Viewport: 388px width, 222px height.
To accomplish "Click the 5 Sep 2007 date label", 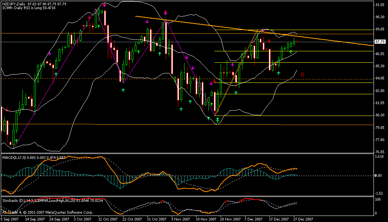I will (10, 219).
